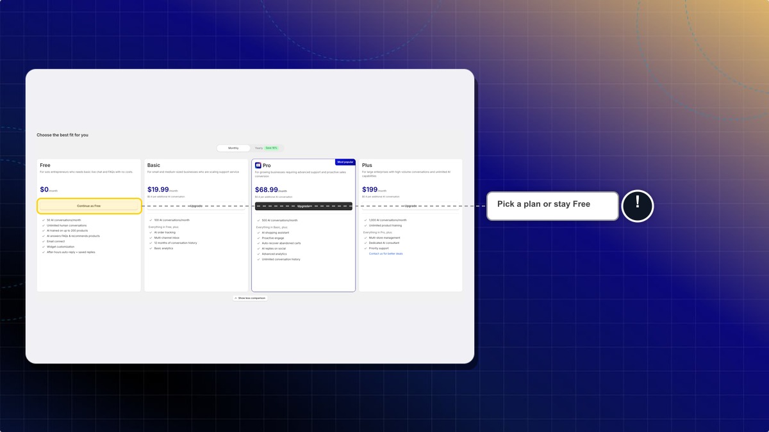Click the Basic analytics feature
The image size is (769, 432).
pos(163,248)
